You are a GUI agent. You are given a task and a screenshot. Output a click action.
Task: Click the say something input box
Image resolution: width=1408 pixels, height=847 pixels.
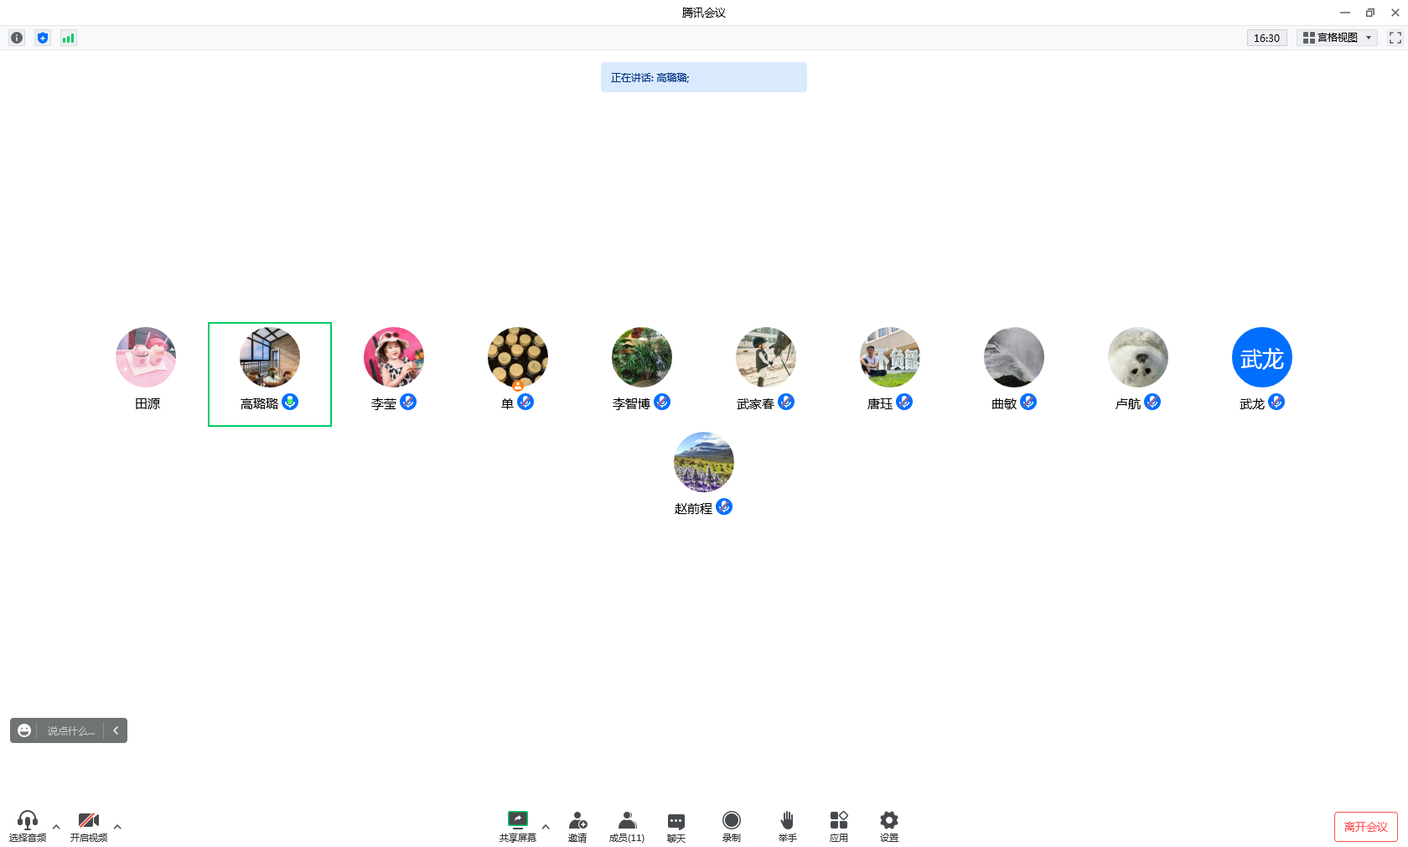coord(71,730)
